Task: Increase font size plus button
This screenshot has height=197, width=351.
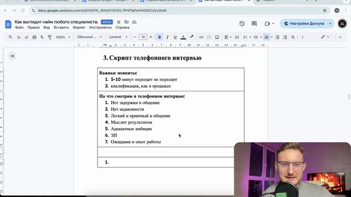Action: click(151, 37)
